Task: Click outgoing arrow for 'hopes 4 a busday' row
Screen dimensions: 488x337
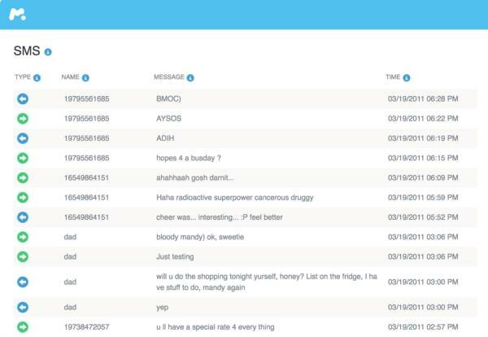Action: click(x=23, y=158)
